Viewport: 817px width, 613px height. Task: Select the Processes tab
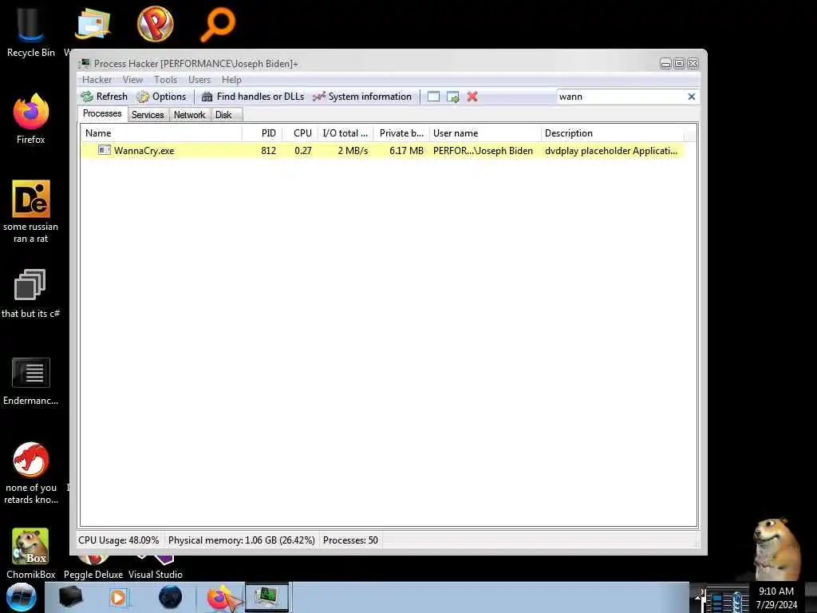tap(102, 113)
